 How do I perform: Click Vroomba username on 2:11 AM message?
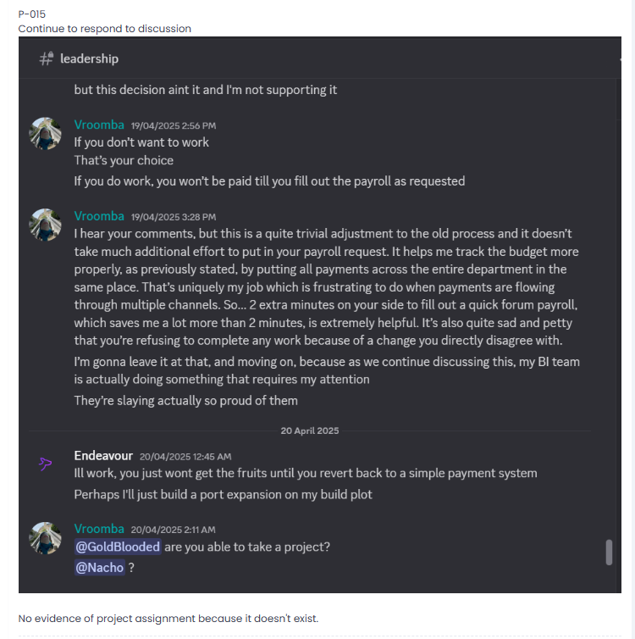[x=99, y=529]
